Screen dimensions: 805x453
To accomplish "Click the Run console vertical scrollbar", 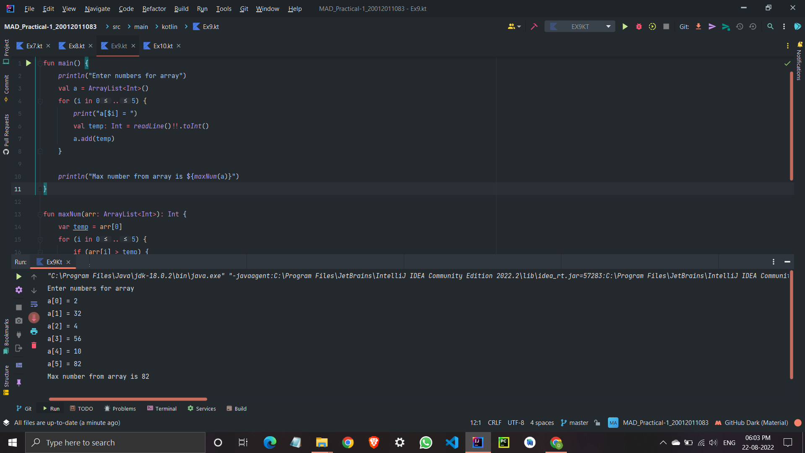I will 791,325.
